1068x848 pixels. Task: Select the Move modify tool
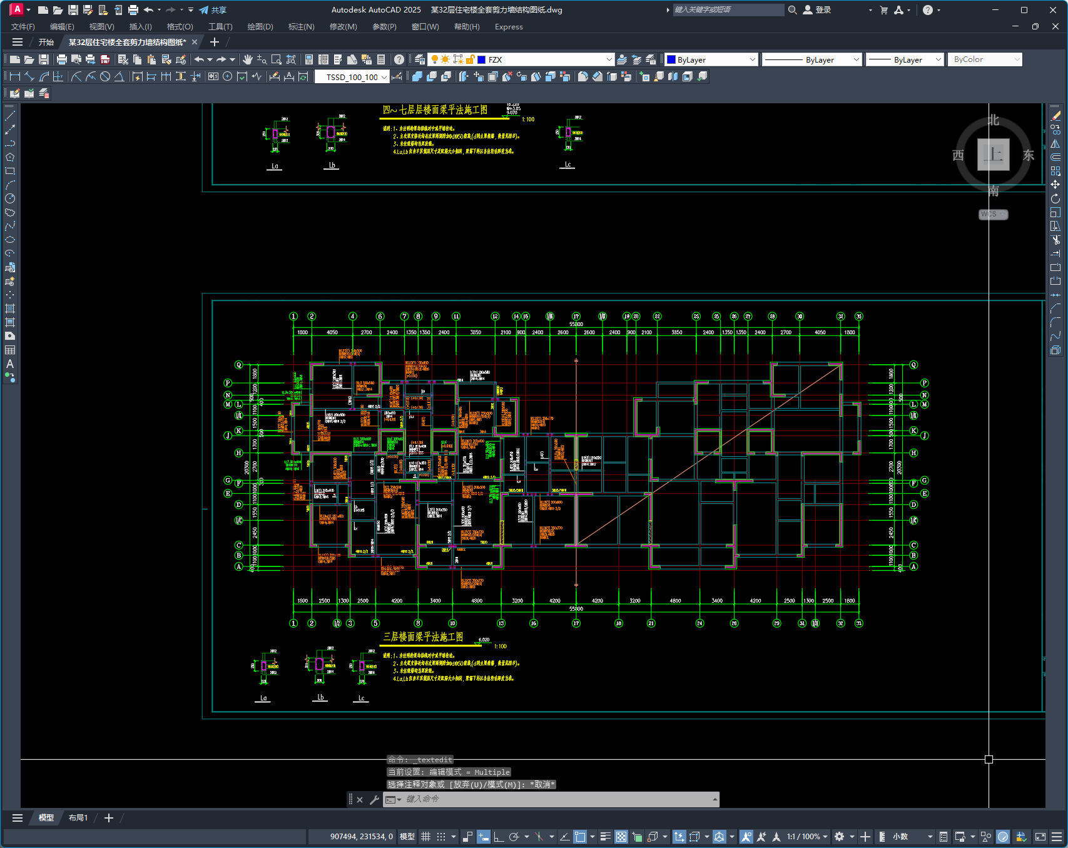[1055, 185]
